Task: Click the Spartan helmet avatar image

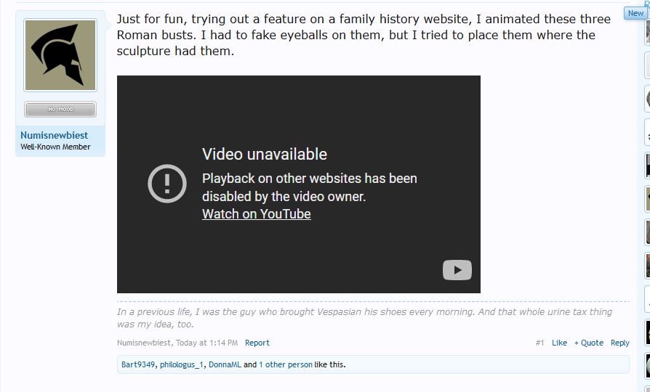Action: click(60, 56)
